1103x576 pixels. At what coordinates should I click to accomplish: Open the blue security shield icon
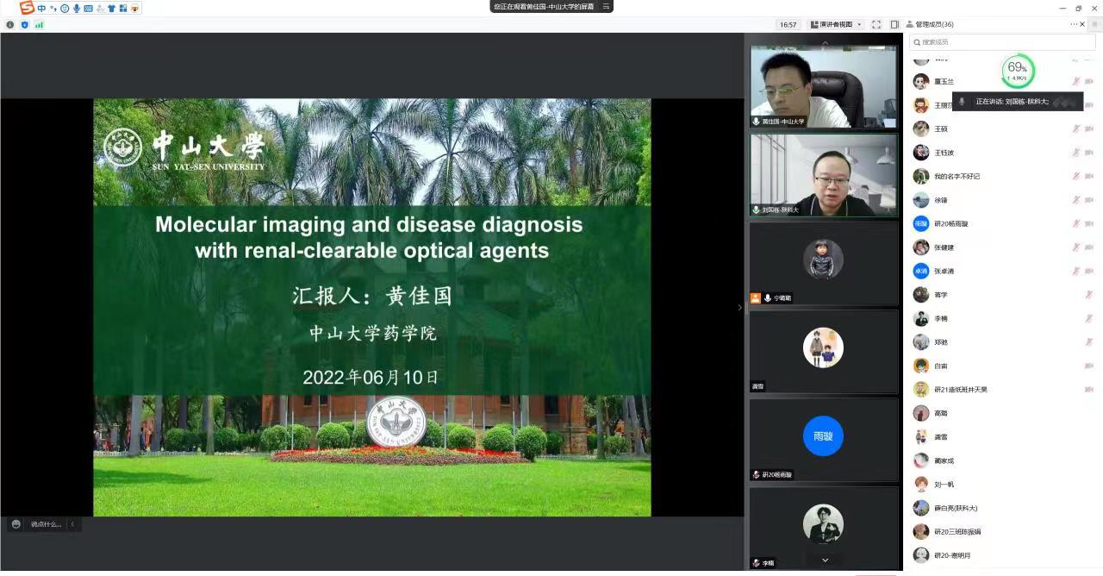pyautogui.click(x=24, y=24)
